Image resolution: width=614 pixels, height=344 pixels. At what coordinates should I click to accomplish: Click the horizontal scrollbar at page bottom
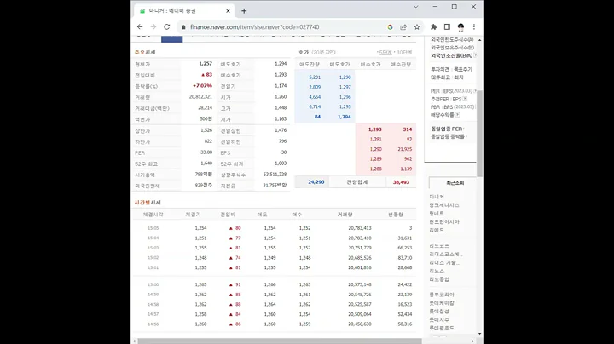280,341
